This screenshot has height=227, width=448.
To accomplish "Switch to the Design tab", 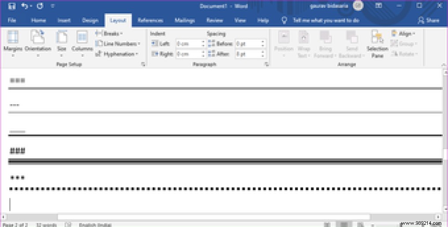I will [90, 20].
